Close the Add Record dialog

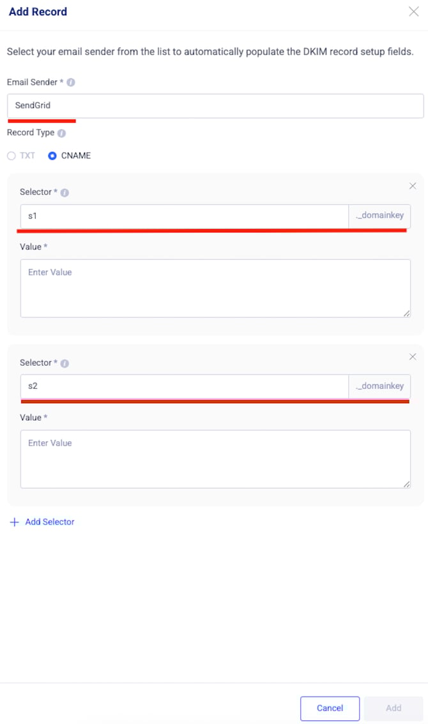(414, 11)
